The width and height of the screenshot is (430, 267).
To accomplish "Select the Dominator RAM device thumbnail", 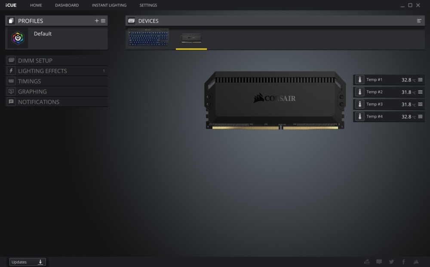I will [191, 38].
